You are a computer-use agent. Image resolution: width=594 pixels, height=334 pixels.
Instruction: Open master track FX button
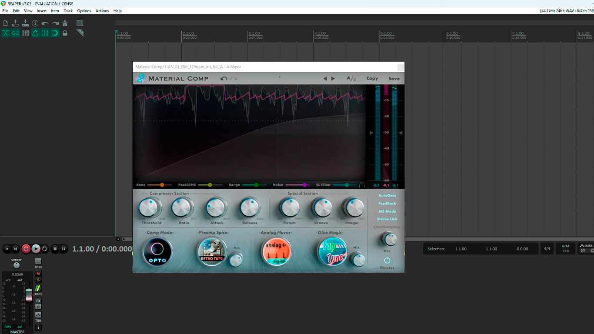coord(38,301)
